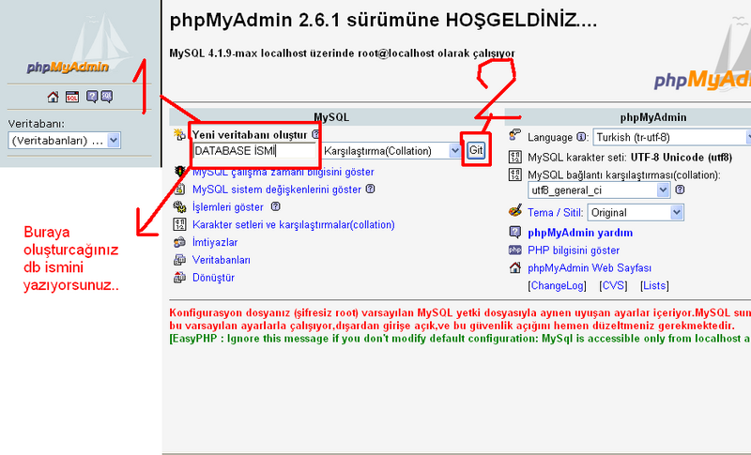Screen dimensions: 751x455
Task: Click the phpMyAdmin yardım help icon
Action: point(514,233)
